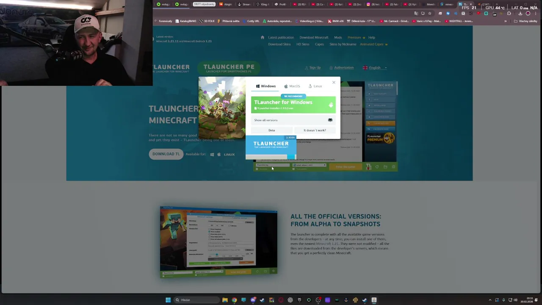Switch to the Windows tab in popup

coord(266,86)
